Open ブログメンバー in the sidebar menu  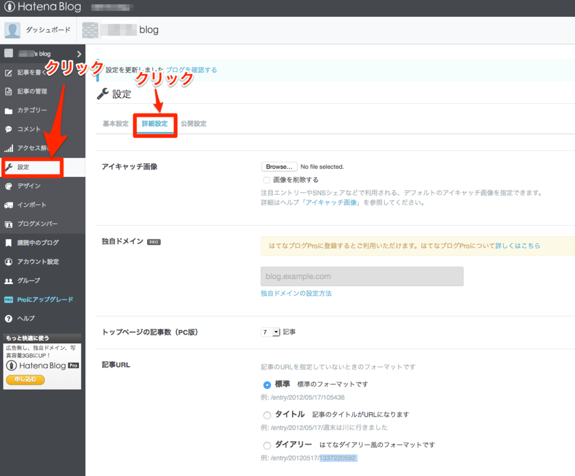coord(38,224)
